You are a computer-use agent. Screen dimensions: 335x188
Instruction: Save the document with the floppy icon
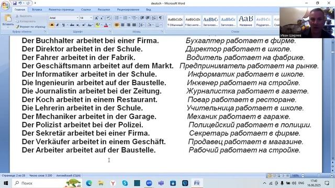click(x=15, y=3)
